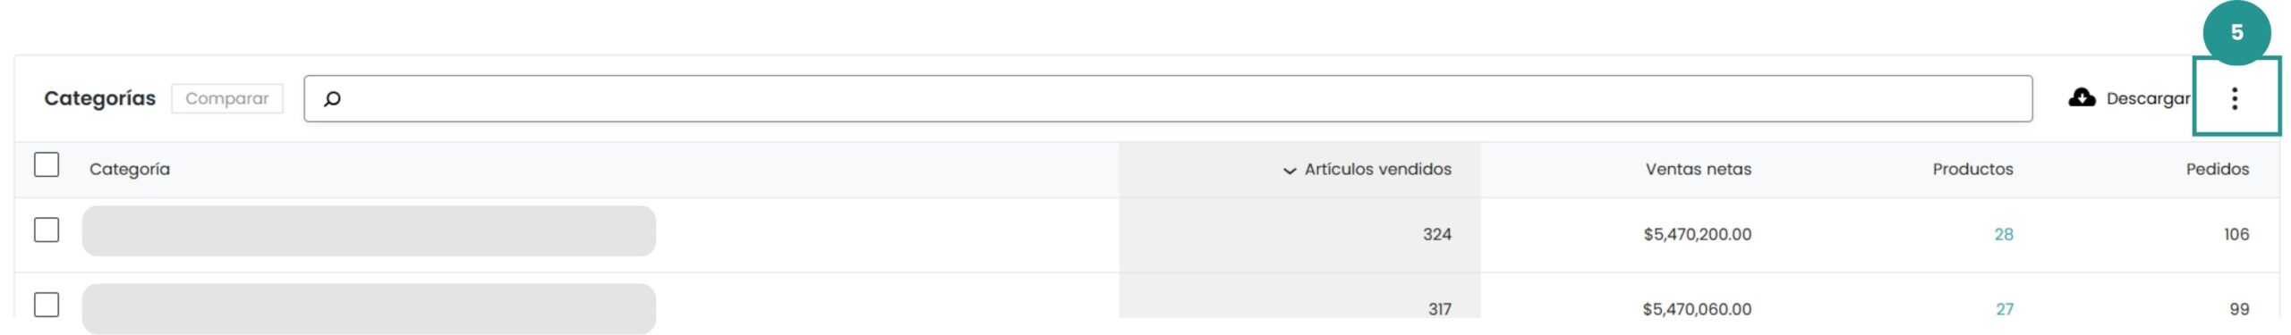Screen dimensions: 2291x335
Task: Click the cloud download icon
Action: pyautogui.click(x=2082, y=97)
